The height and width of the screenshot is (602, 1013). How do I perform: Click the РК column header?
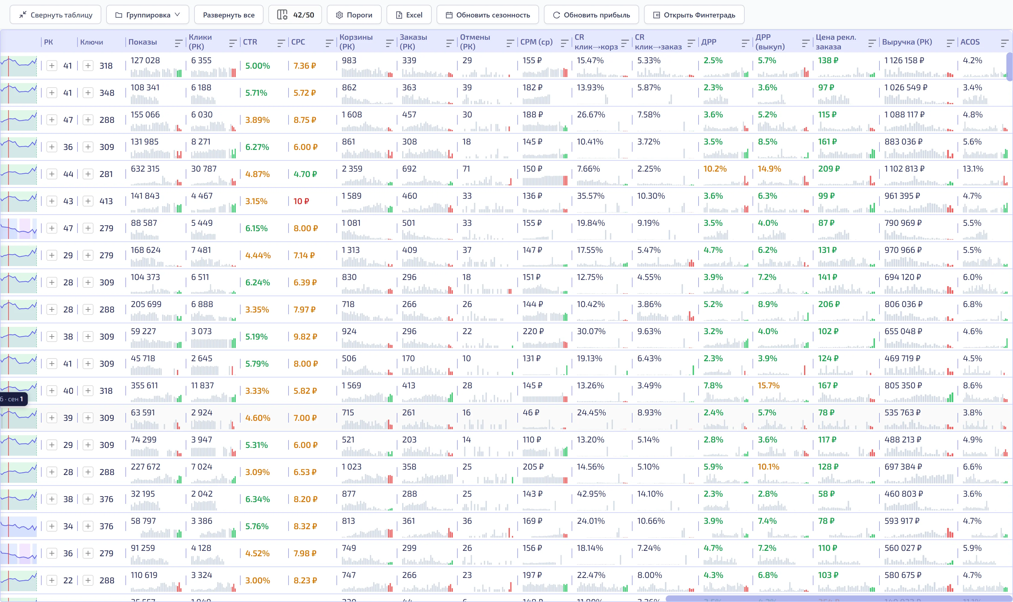(x=48, y=42)
